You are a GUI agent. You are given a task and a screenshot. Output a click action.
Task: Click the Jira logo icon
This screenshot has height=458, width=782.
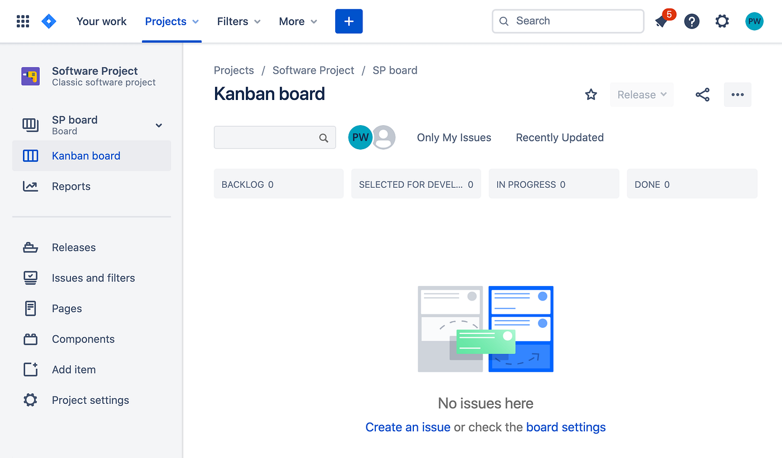49,21
